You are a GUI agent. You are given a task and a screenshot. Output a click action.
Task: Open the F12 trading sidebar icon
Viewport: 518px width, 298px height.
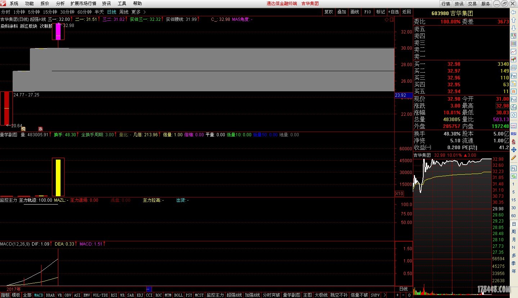coord(513,99)
